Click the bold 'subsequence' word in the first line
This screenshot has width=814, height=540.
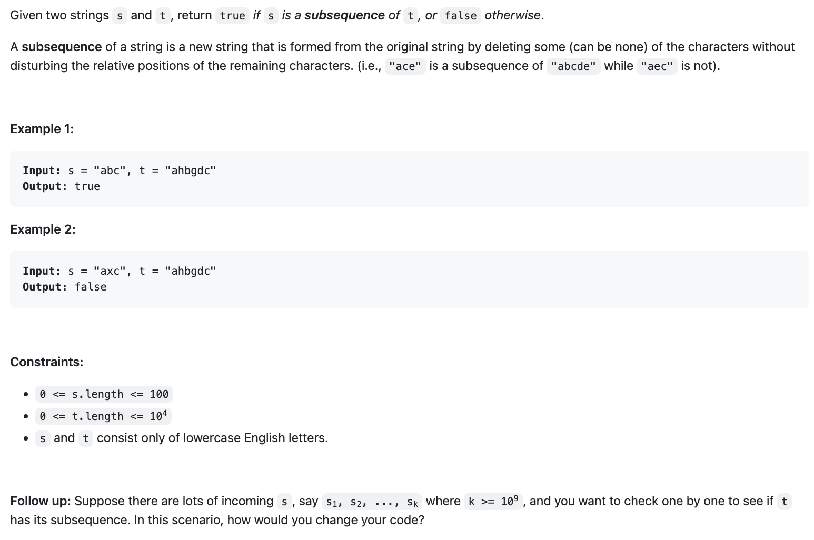344,15
